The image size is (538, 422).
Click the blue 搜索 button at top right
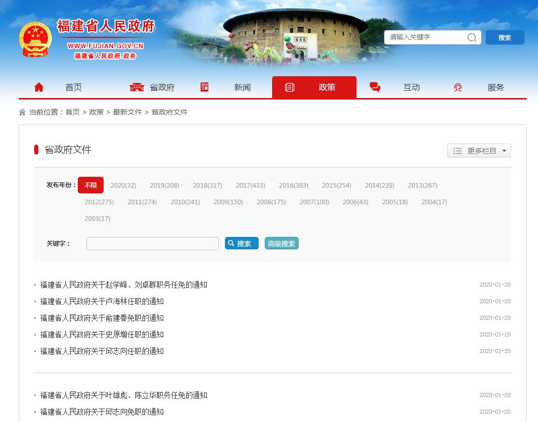coord(505,37)
